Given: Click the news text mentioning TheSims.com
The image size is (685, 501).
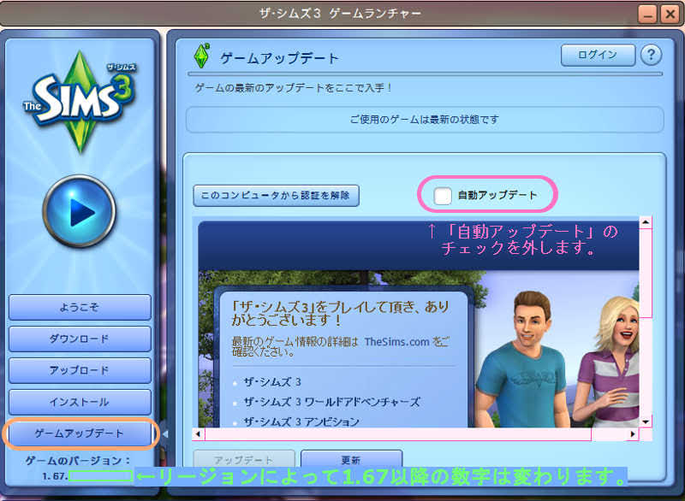Looking at the screenshot, I should (340, 346).
